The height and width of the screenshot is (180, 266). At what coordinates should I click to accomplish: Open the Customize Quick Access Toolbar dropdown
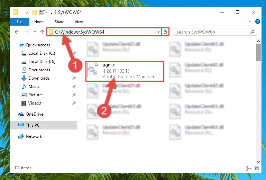pos(51,12)
